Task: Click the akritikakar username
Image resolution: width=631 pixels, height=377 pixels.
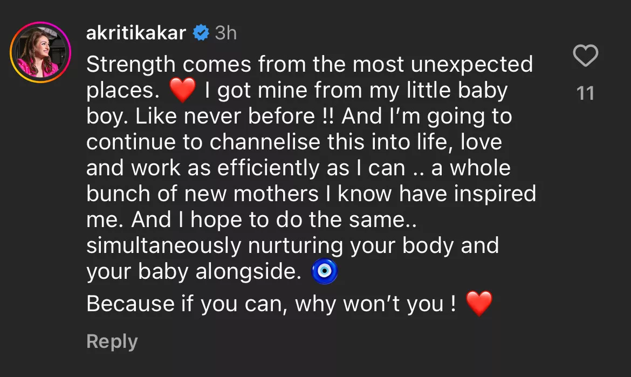Action: point(136,33)
